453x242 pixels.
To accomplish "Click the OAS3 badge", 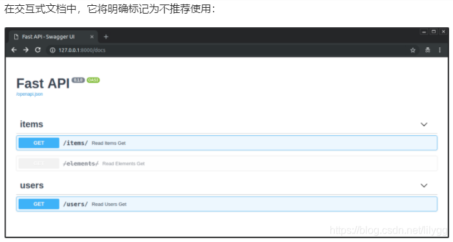I will pyautogui.click(x=93, y=80).
